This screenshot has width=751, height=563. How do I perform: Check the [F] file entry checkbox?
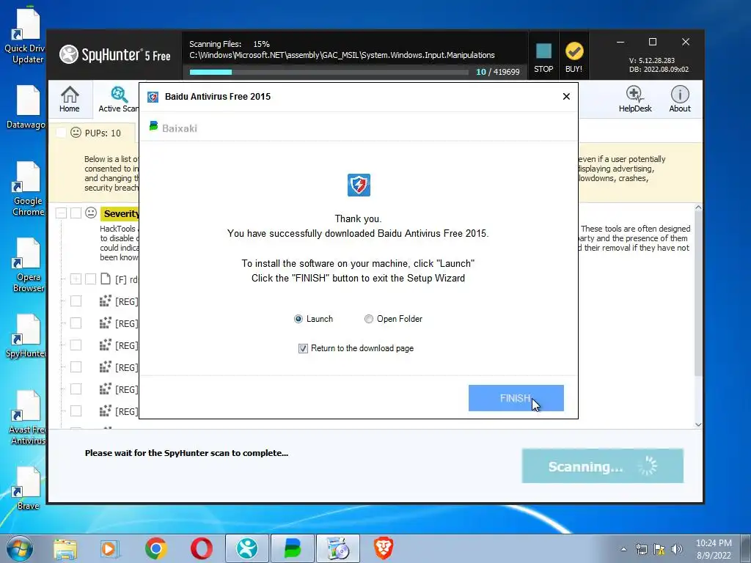click(x=90, y=279)
